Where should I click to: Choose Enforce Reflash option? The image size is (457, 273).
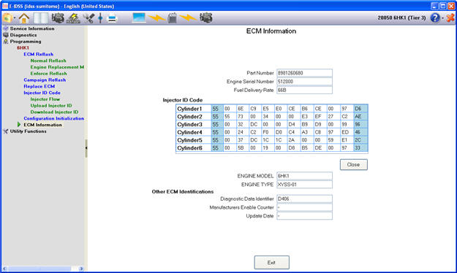(49, 73)
